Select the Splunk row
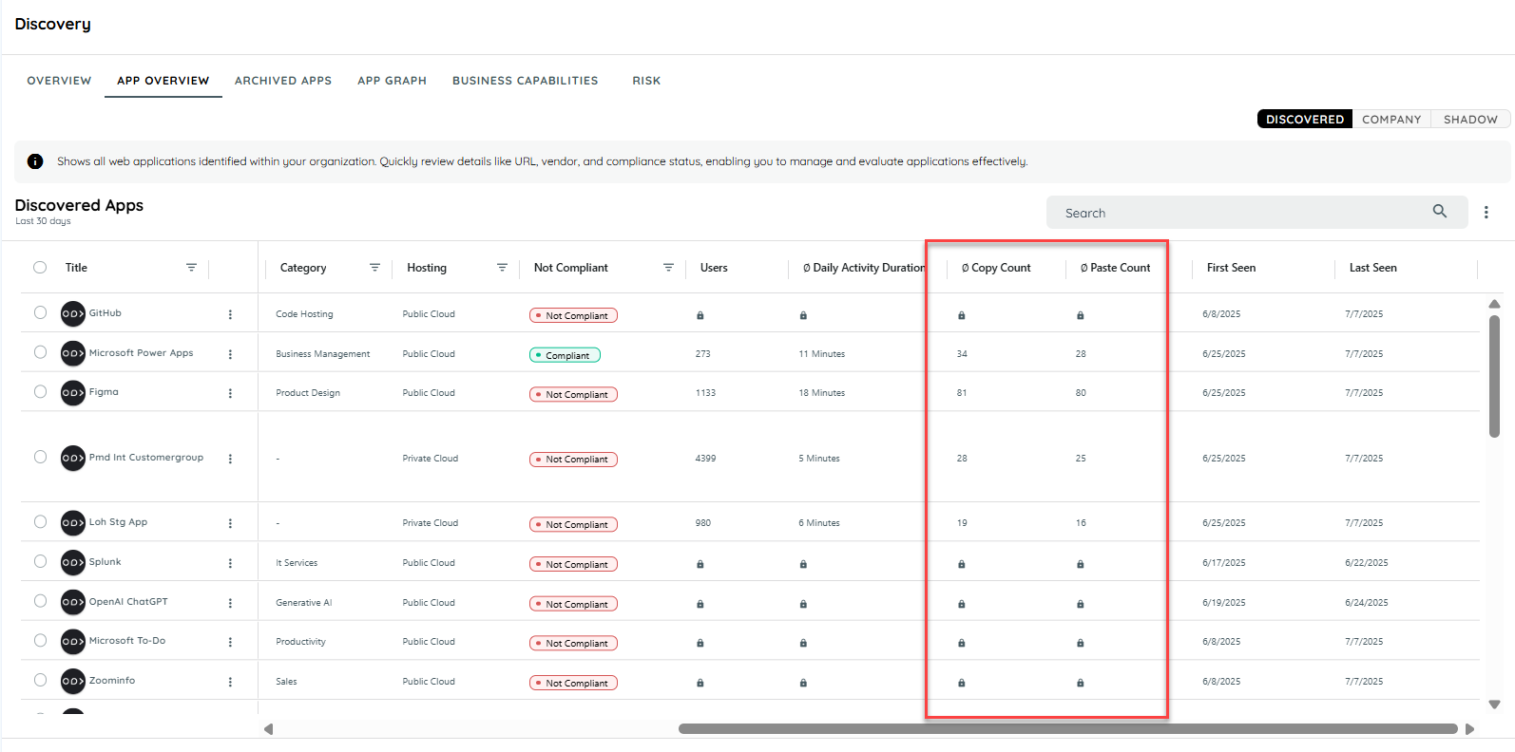1515x752 pixels. (40, 561)
